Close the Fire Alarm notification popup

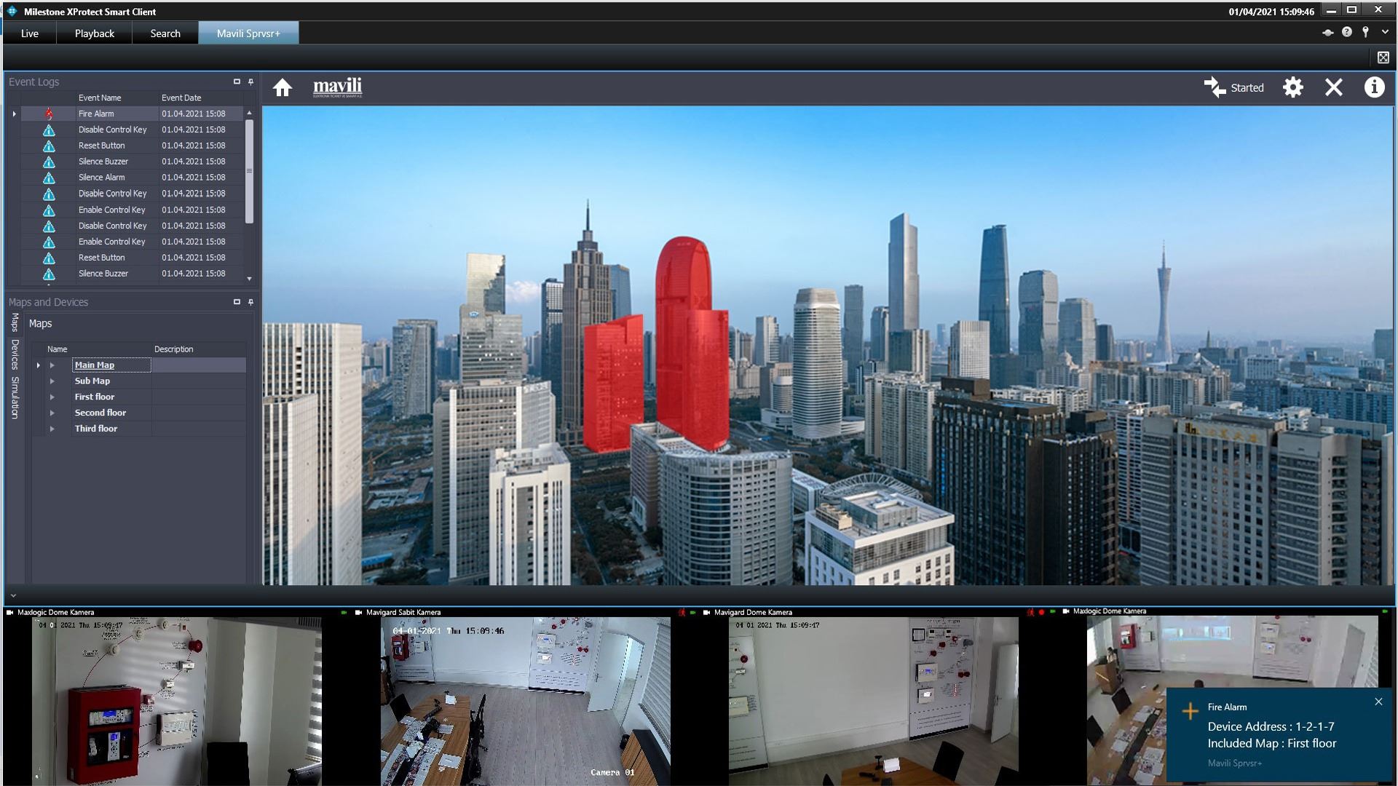pos(1378,702)
